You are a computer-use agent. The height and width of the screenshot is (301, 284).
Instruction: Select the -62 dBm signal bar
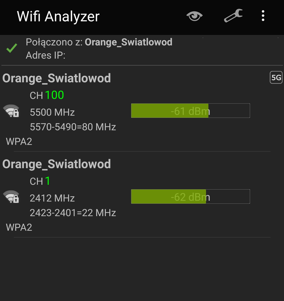[190, 197]
